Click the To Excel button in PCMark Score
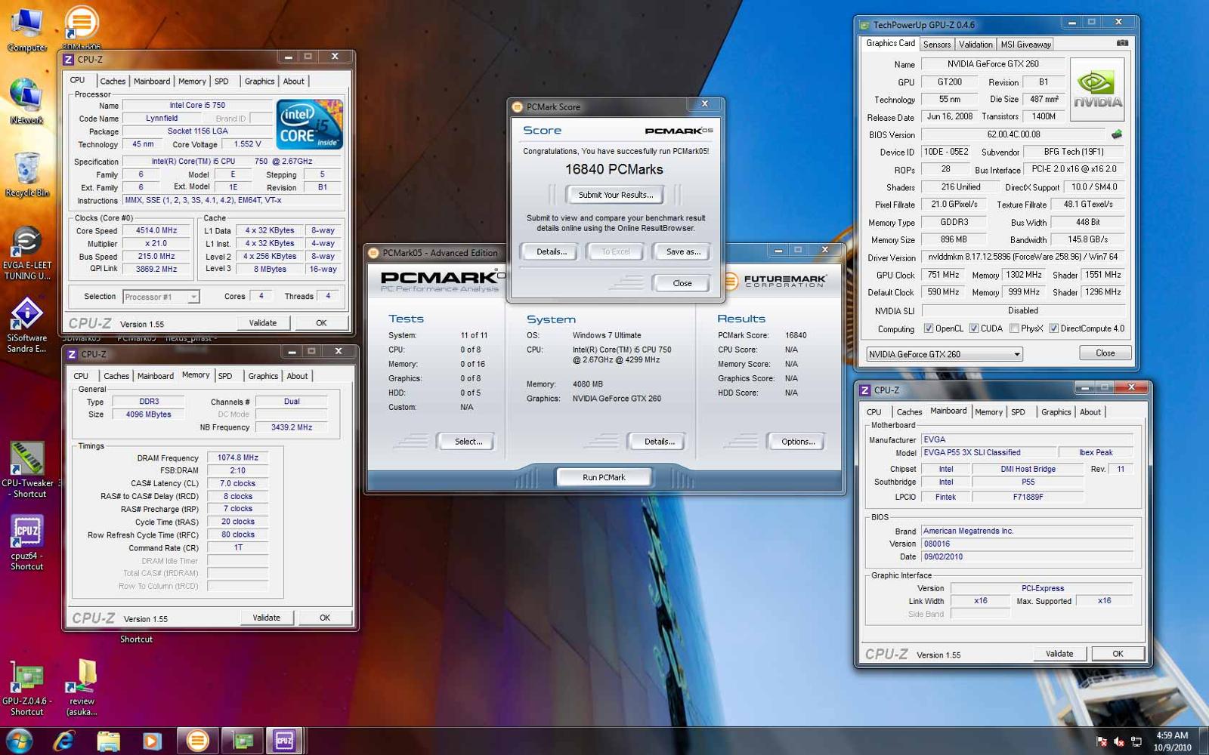Image resolution: width=1209 pixels, height=755 pixels. [x=616, y=252]
